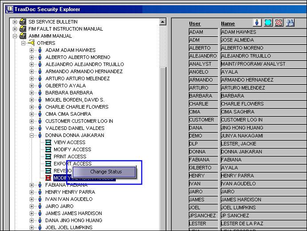Expand the JOEL LUMPKINS node
307x231 pixels.
31,227
